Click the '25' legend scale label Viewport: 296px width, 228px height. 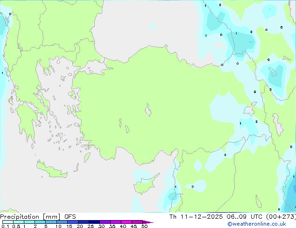(x=91, y=226)
